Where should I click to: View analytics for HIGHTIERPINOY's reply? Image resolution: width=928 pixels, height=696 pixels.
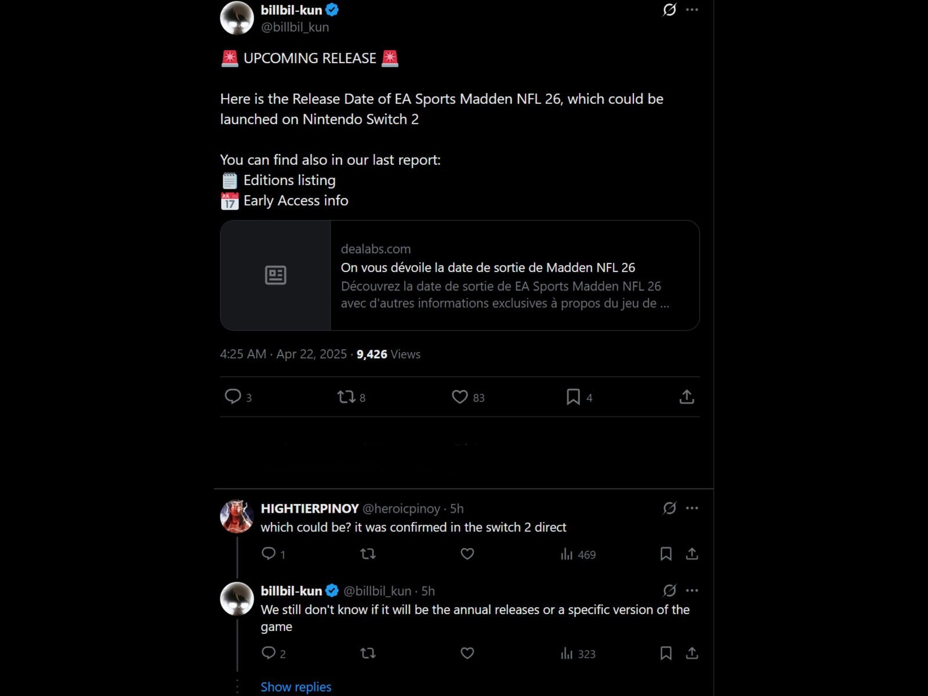click(x=578, y=554)
